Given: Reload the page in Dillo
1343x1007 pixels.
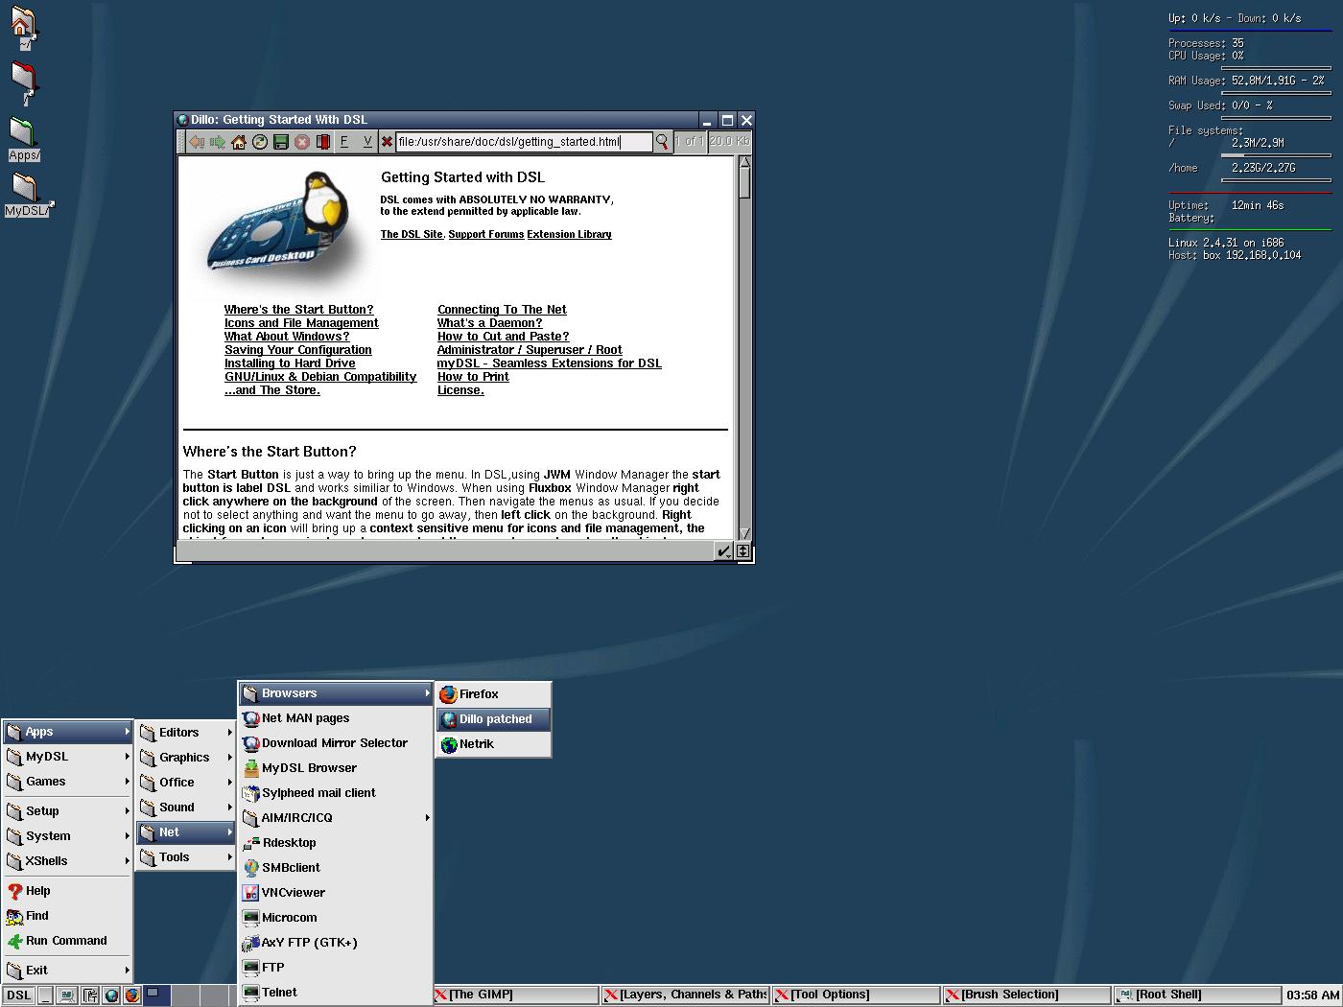Looking at the screenshot, I should 260,142.
